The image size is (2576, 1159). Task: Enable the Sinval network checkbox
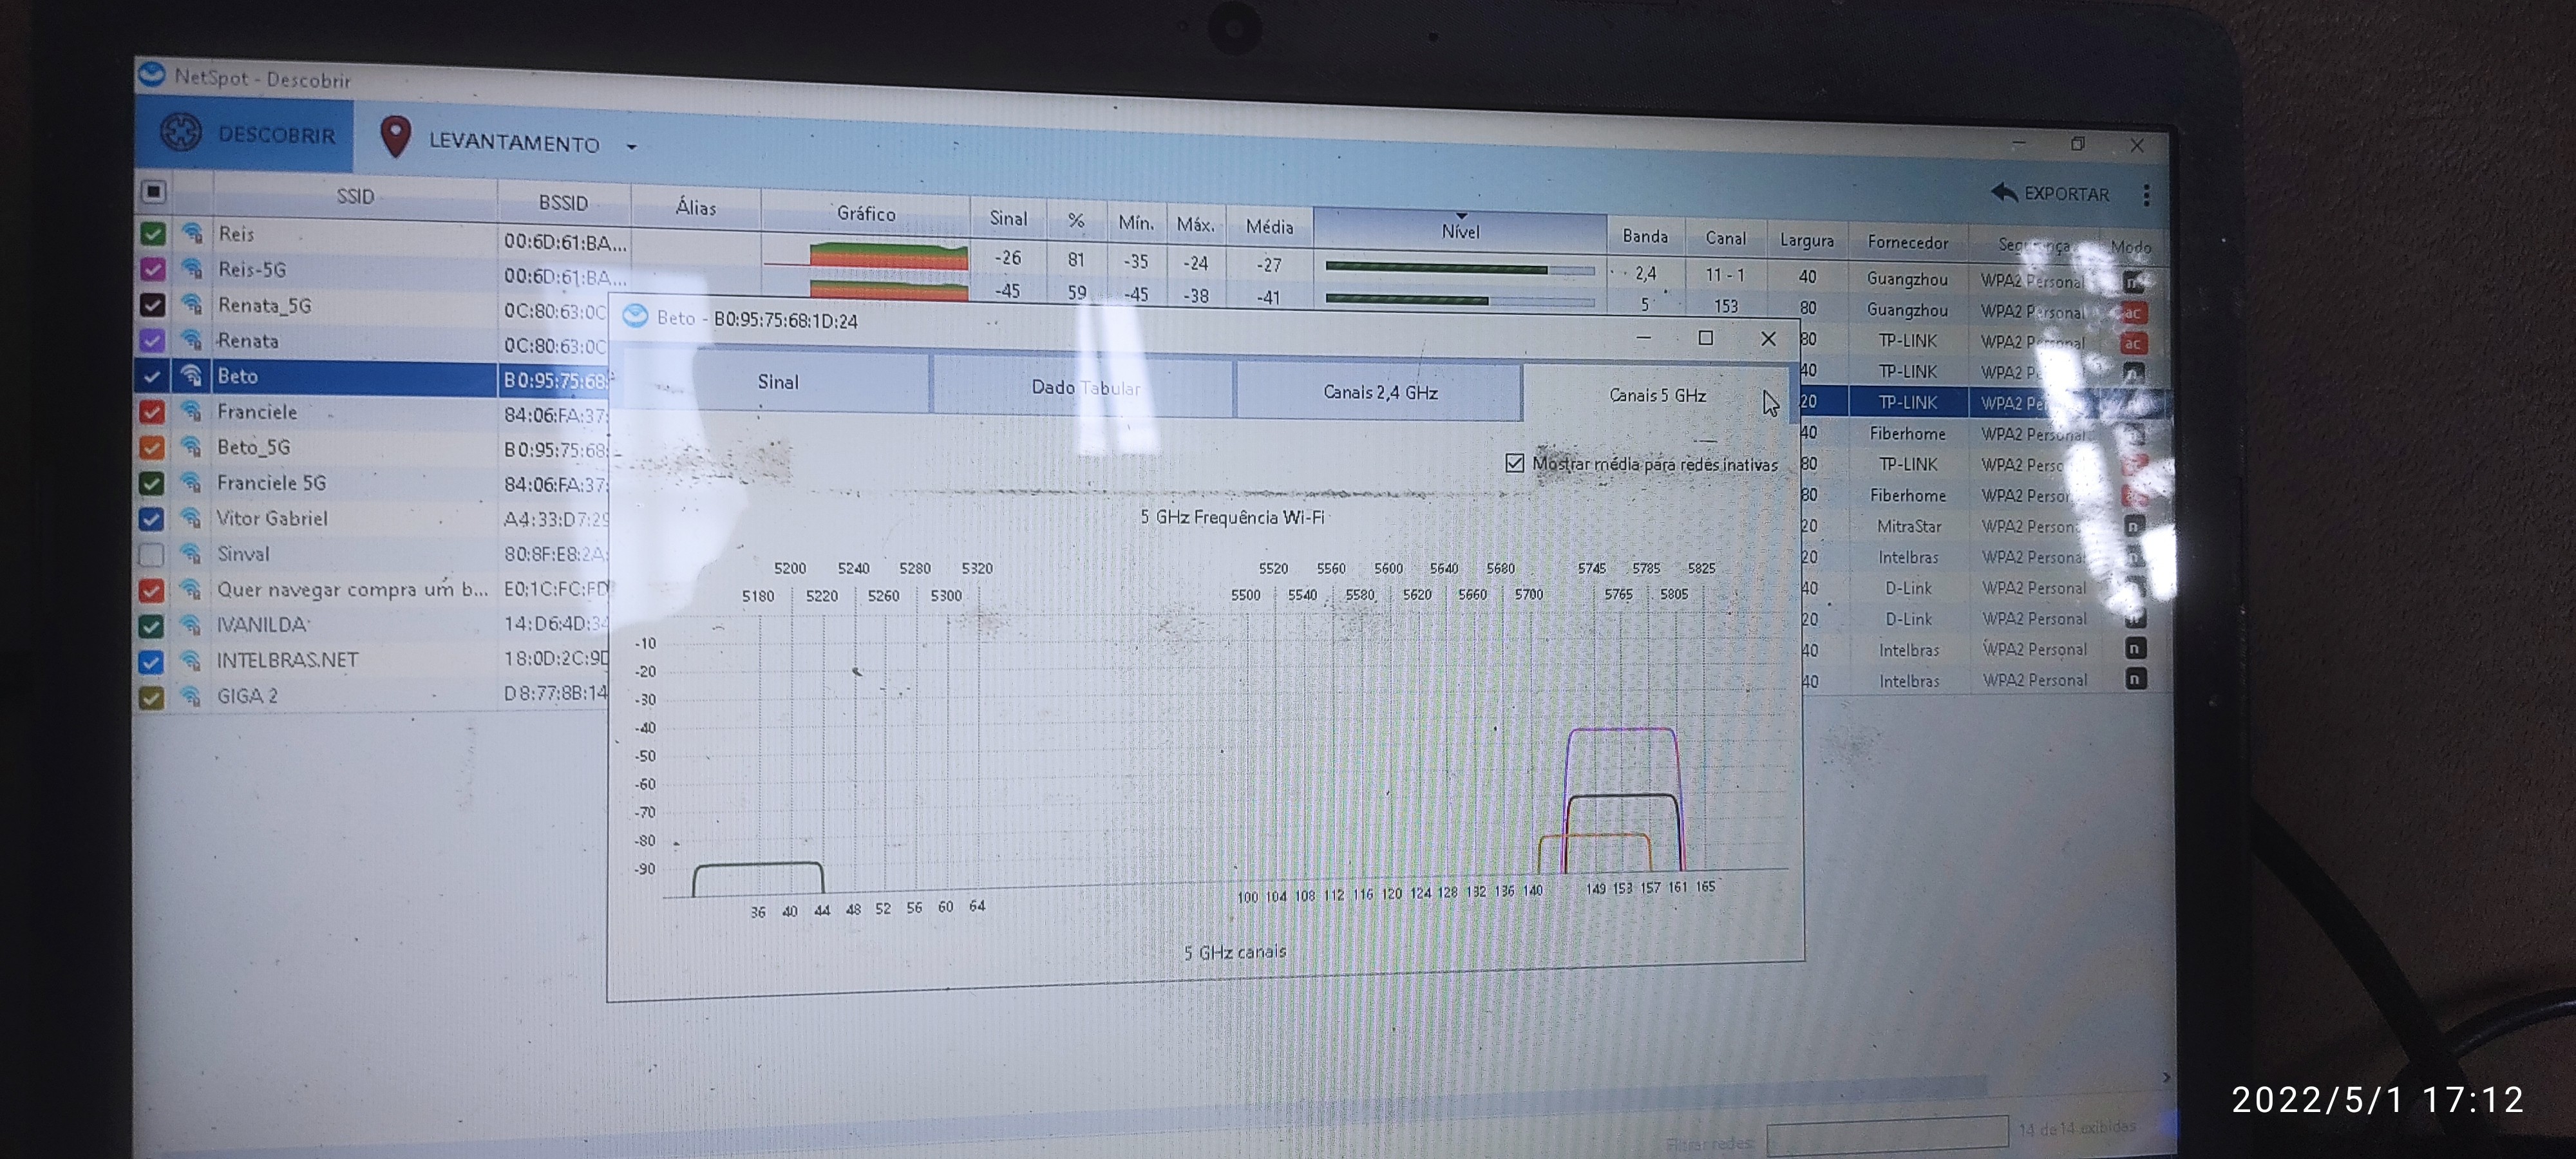151,554
